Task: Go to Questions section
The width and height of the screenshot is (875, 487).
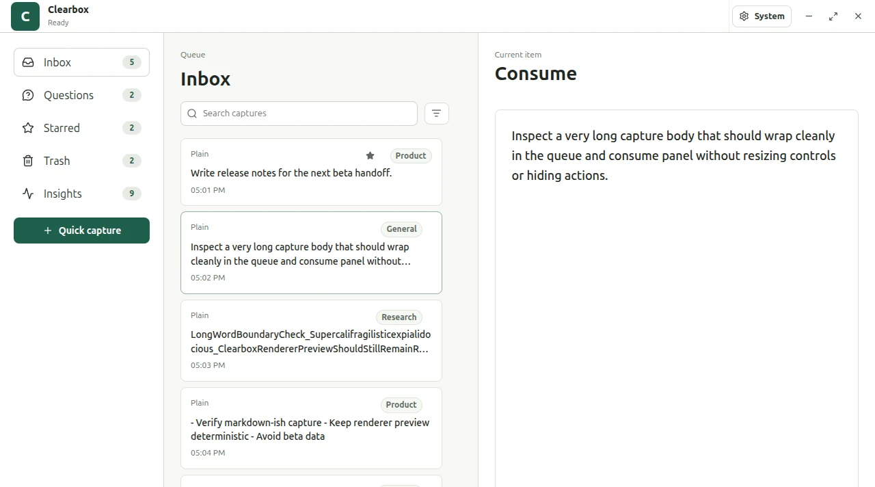Action: coord(81,95)
